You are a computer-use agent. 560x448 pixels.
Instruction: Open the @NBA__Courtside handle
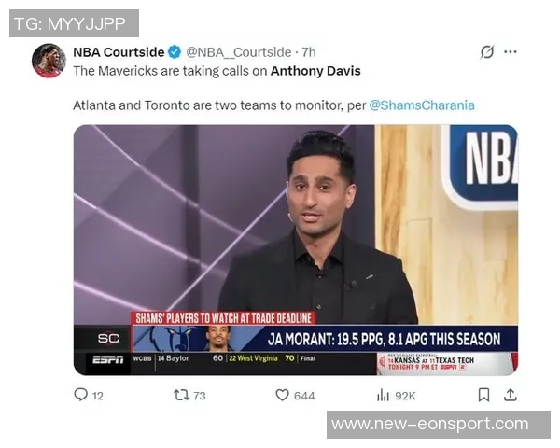pyautogui.click(x=239, y=52)
